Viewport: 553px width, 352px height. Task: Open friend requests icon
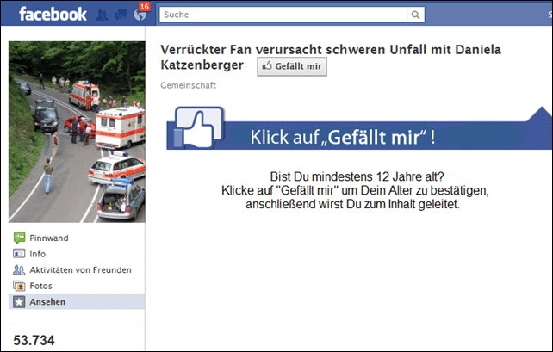102,15
